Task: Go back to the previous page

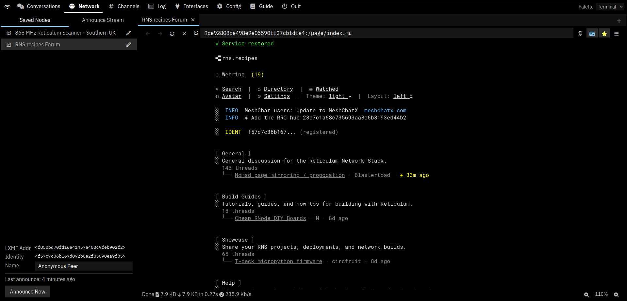Action: coord(148,34)
